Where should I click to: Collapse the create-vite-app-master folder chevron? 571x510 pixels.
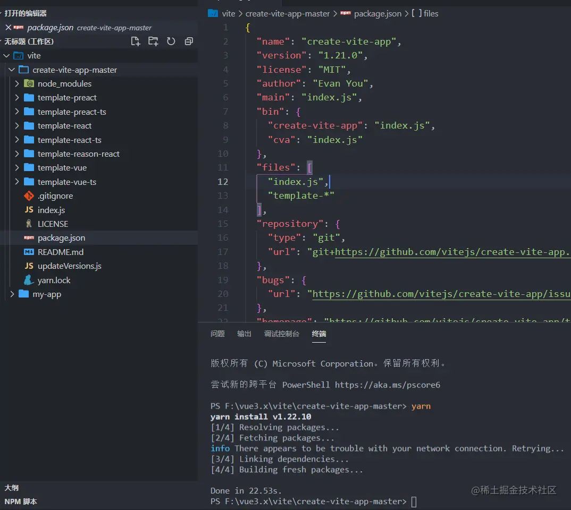pyautogui.click(x=12, y=70)
